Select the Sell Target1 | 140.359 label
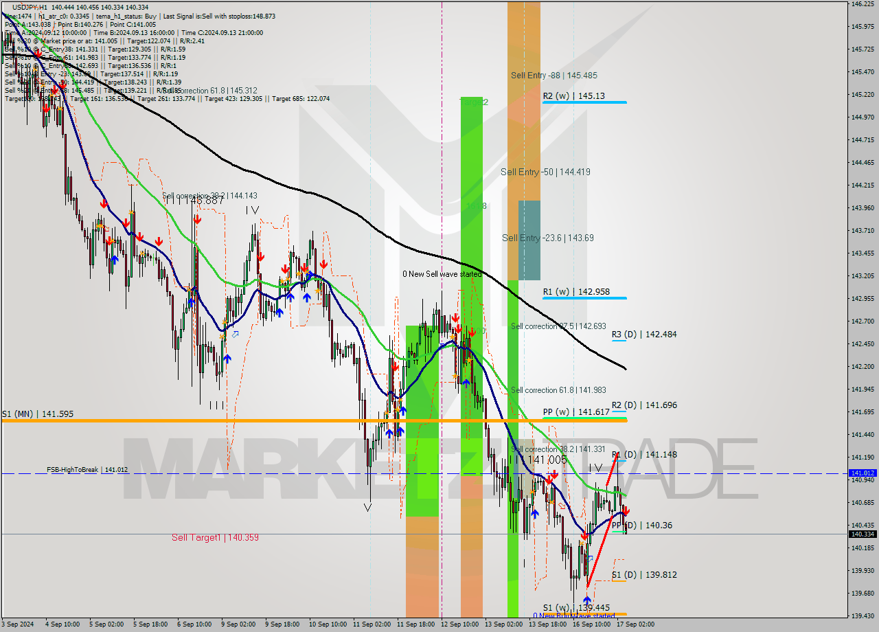Image resolution: width=879 pixels, height=632 pixels. pyautogui.click(x=215, y=538)
